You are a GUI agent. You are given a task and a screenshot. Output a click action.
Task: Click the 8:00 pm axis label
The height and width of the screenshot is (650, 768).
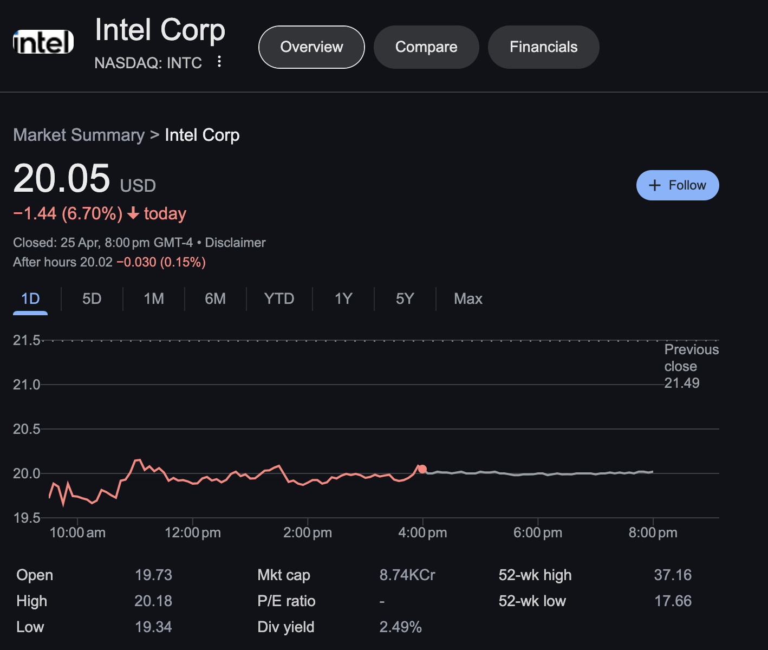[x=653, y=533]
